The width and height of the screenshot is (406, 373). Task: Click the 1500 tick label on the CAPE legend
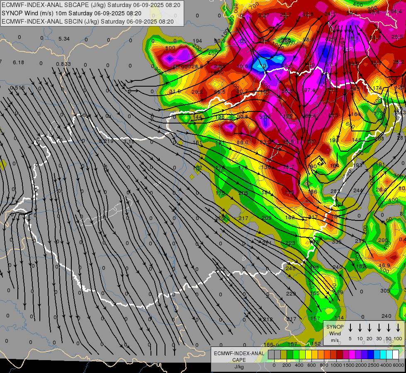348,365
